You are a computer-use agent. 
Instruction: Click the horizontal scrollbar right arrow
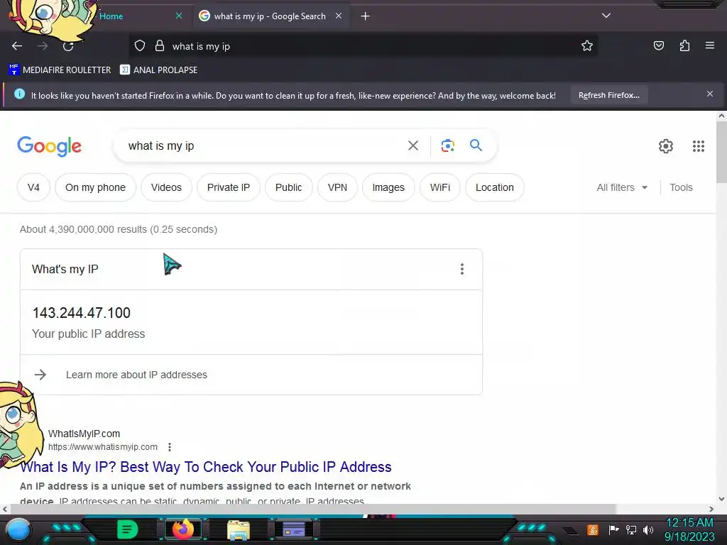coord(711,509)
